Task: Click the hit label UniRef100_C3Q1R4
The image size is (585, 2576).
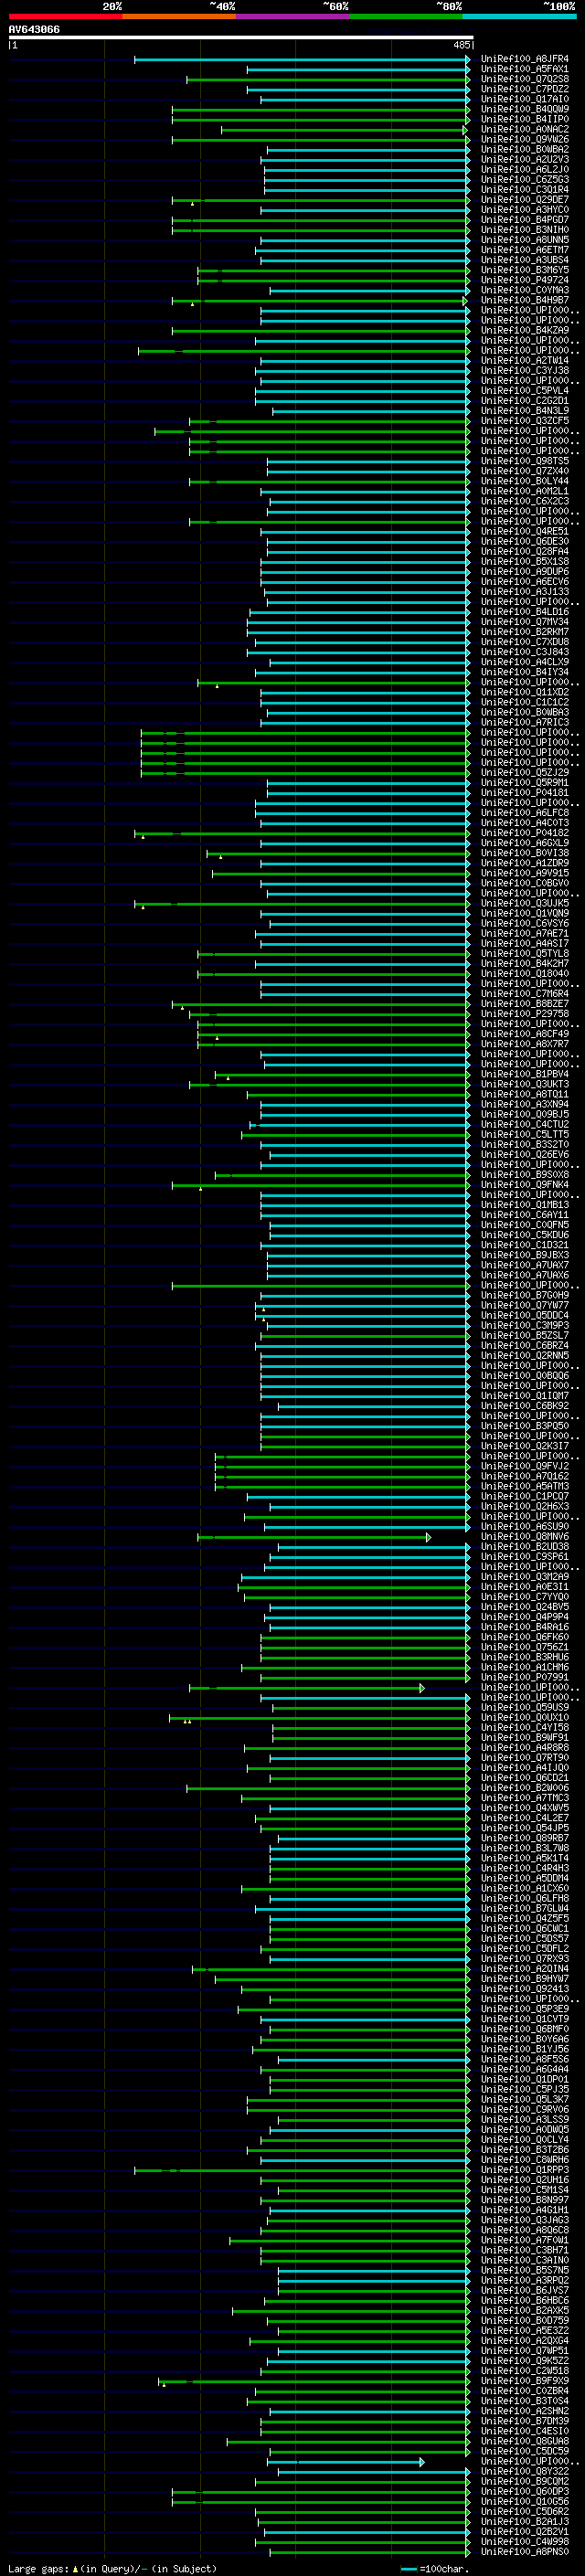Action: click(x=525, y=189)
